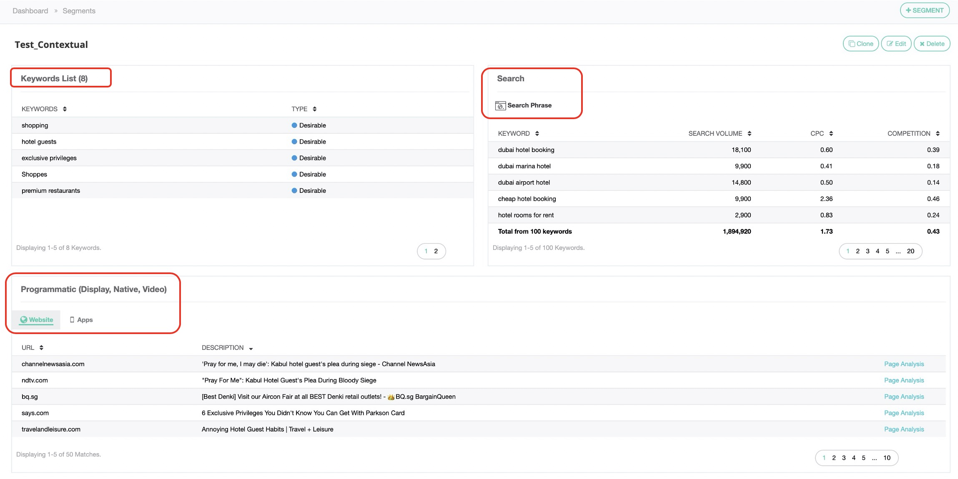
Task: Click Search Phrase icon tab
Action: click(523, 105)
